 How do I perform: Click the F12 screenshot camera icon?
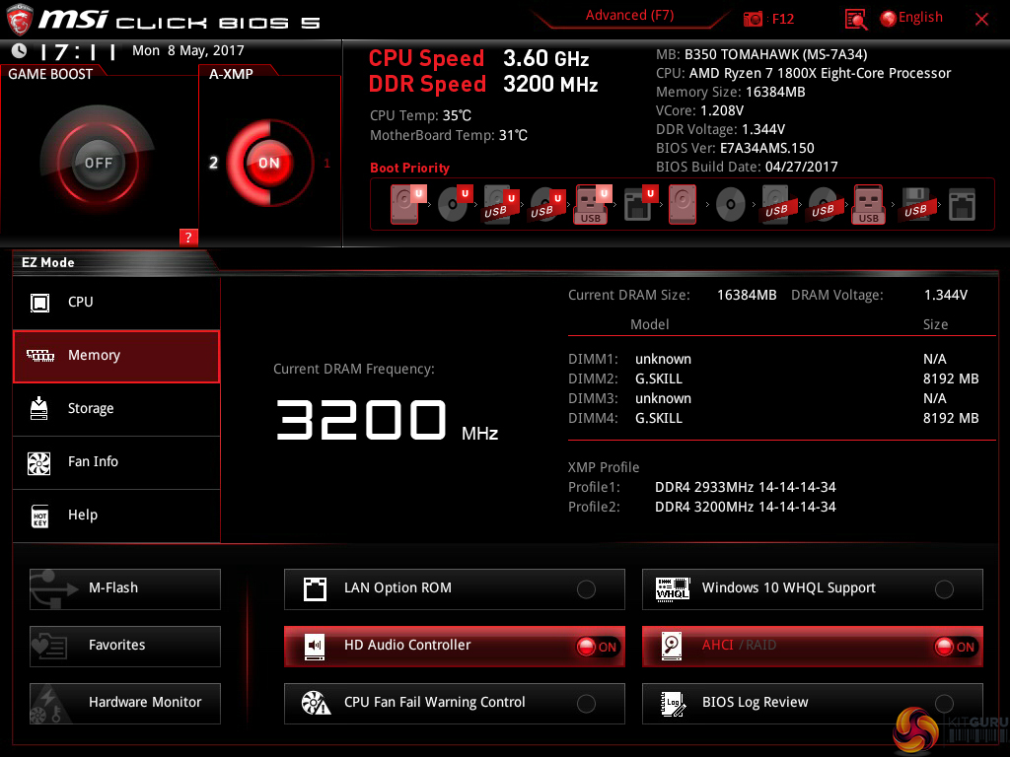click(x=753, y=19)
